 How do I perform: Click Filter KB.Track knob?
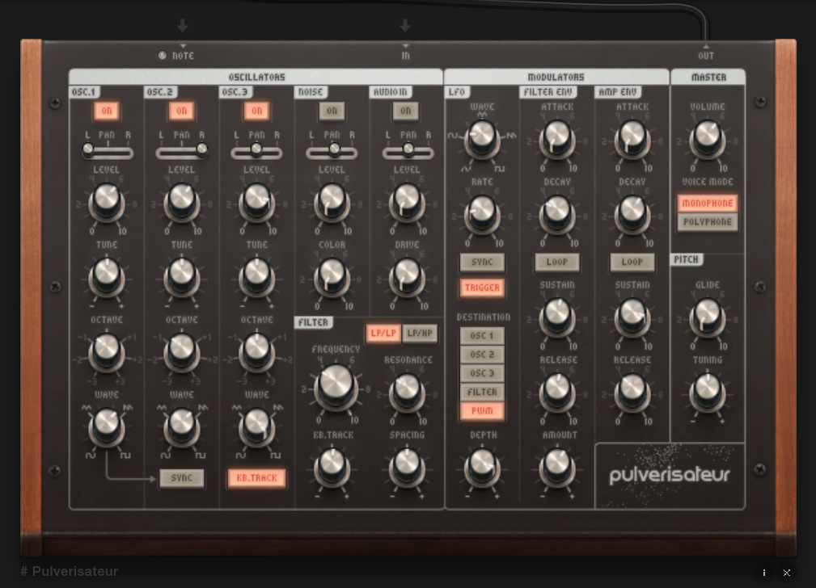point(332,467)
